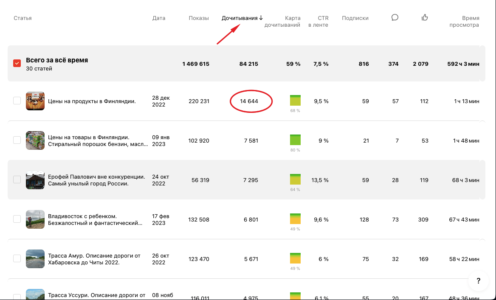Open 'Ерофей Павлович вне конкуренции' article
496x300 pixels.
coord(96,180)
